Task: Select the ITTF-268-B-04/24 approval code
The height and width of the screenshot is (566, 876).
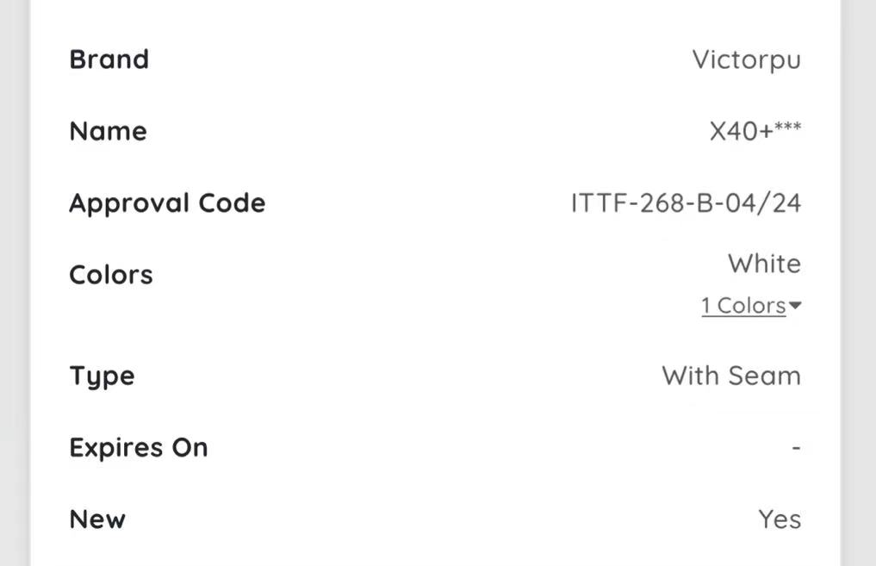Action: point(686,202)
